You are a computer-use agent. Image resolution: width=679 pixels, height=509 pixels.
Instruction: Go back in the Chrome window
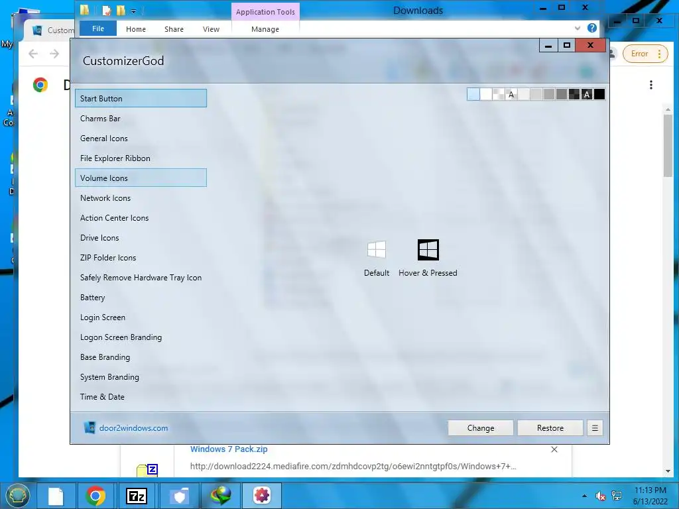pos(33,54)
